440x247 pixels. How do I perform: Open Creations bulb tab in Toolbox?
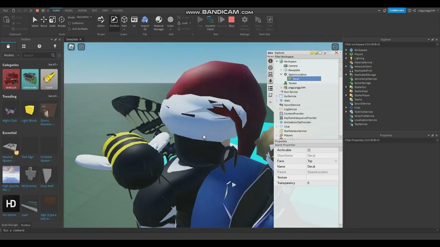click(55, 46)
